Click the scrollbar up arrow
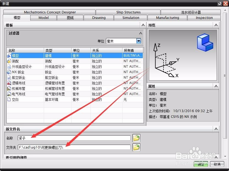The image size is (229, 171). pos(225,10)
